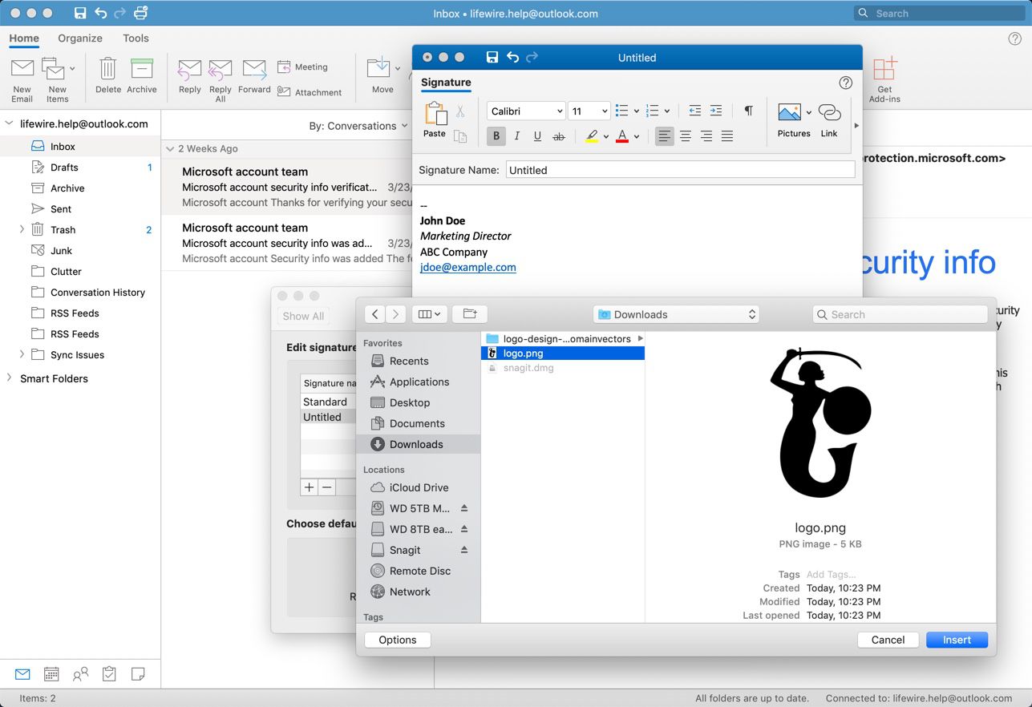The width and height of the screenshot is (1032, 707).
Task: Select logo.png in the file list
Action: [562, 353]
